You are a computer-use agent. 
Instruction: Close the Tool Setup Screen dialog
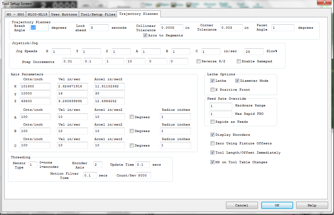pyautogui.click(x=324, y=3)
